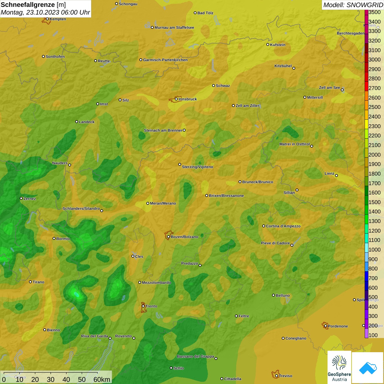Click the Steinach am Brenner label
The width and height of the screenshot is (384, 384).
tap(163, 130)
